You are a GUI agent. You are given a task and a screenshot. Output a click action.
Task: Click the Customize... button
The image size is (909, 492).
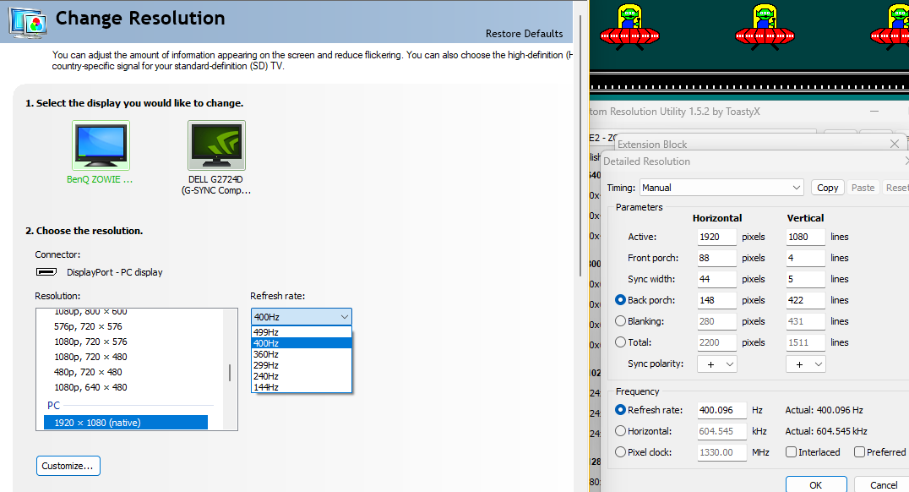[x=68, y=466]
